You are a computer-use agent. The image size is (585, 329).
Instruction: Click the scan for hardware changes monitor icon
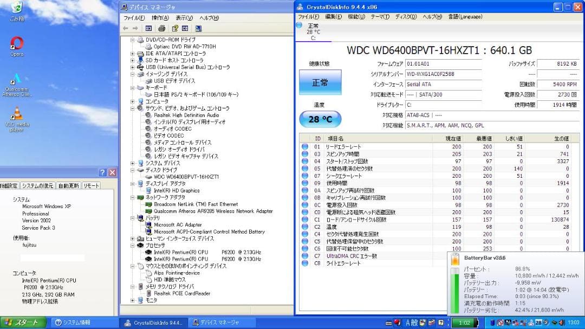tap(198, 28)
